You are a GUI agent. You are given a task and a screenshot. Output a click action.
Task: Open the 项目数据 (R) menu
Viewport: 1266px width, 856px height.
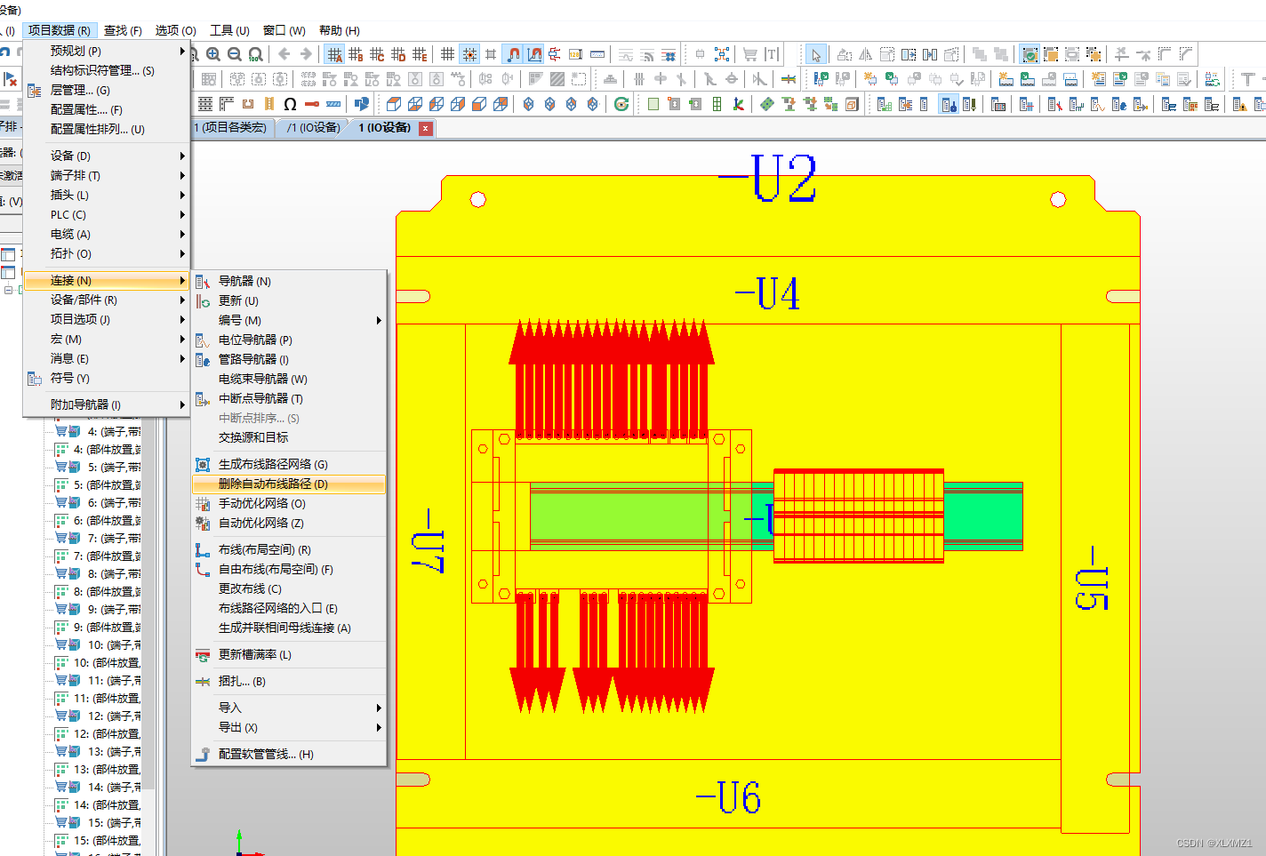(59, 30)
